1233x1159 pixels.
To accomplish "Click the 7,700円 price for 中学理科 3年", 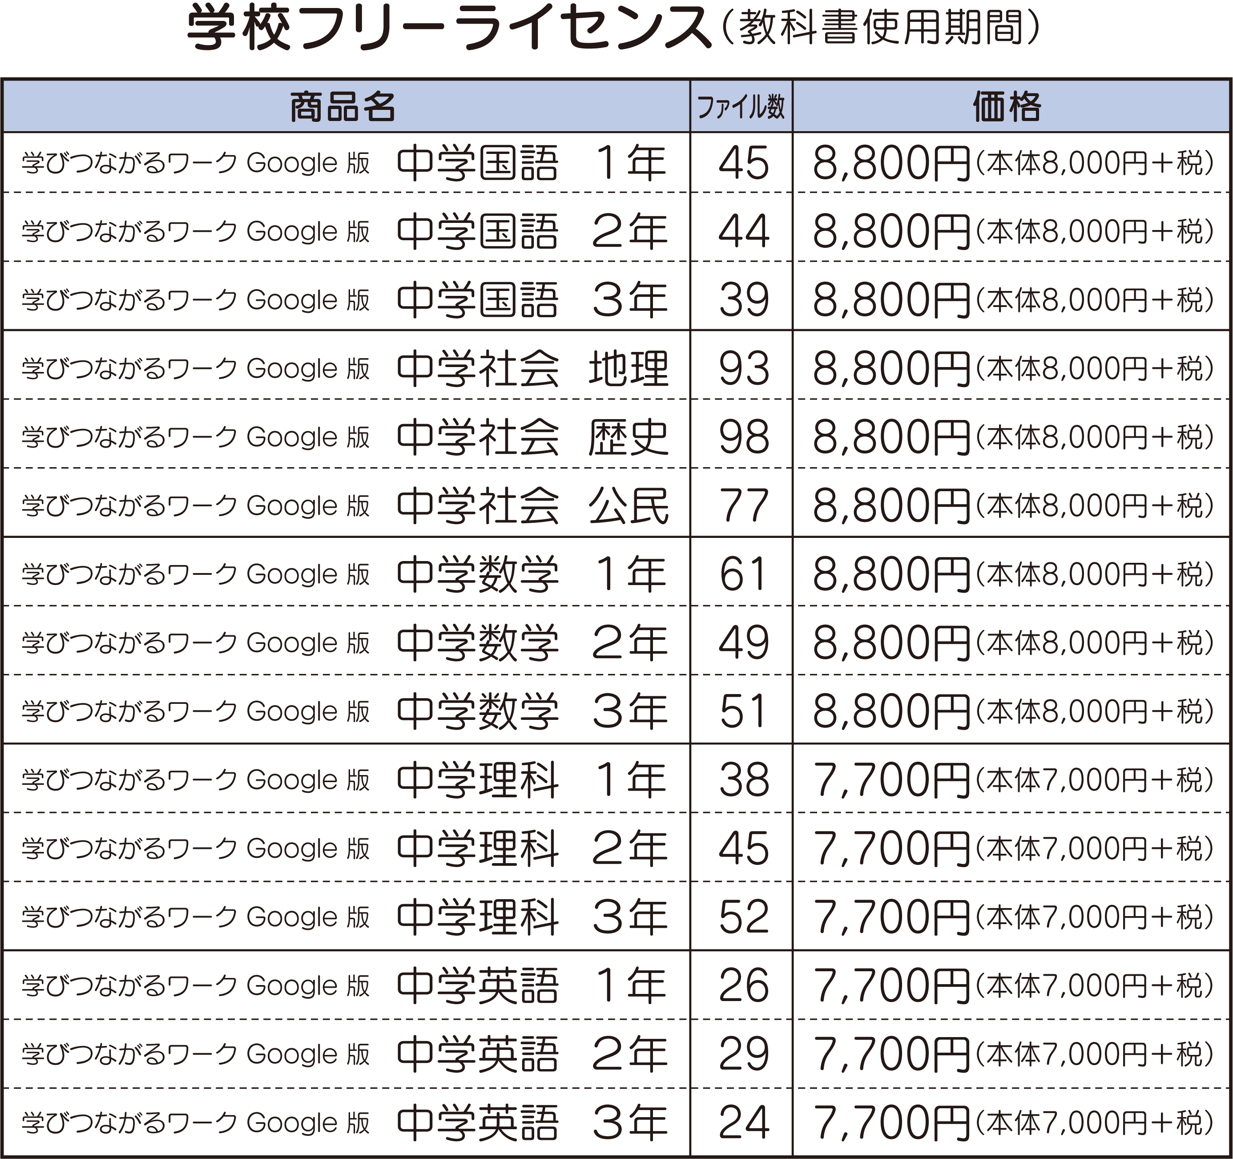I will pos(891,918).
